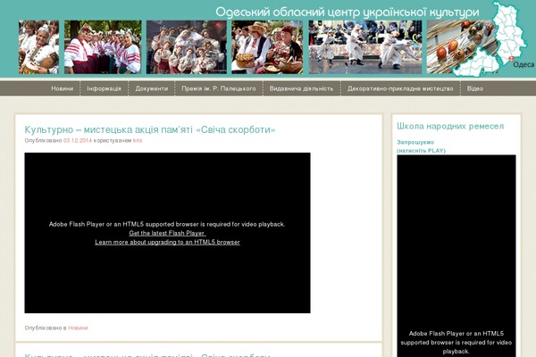
Task: Click the Одеса label on the map
Action: tap(523, 64)
